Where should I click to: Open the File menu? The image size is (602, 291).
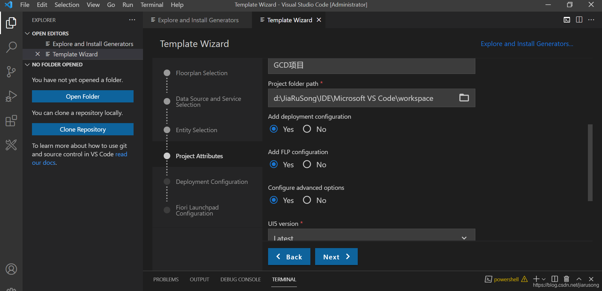(25, 5)
